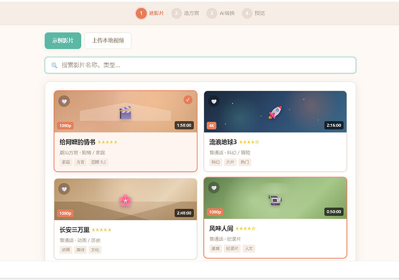Click 普通话 · 动画 / 历史 subtitle
The width and height of the screenshot is (399, 280).
click(x=80, y=240)
